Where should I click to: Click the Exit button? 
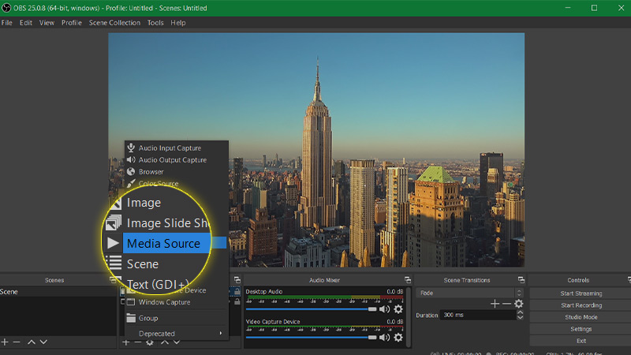click(x=581, y=341)
